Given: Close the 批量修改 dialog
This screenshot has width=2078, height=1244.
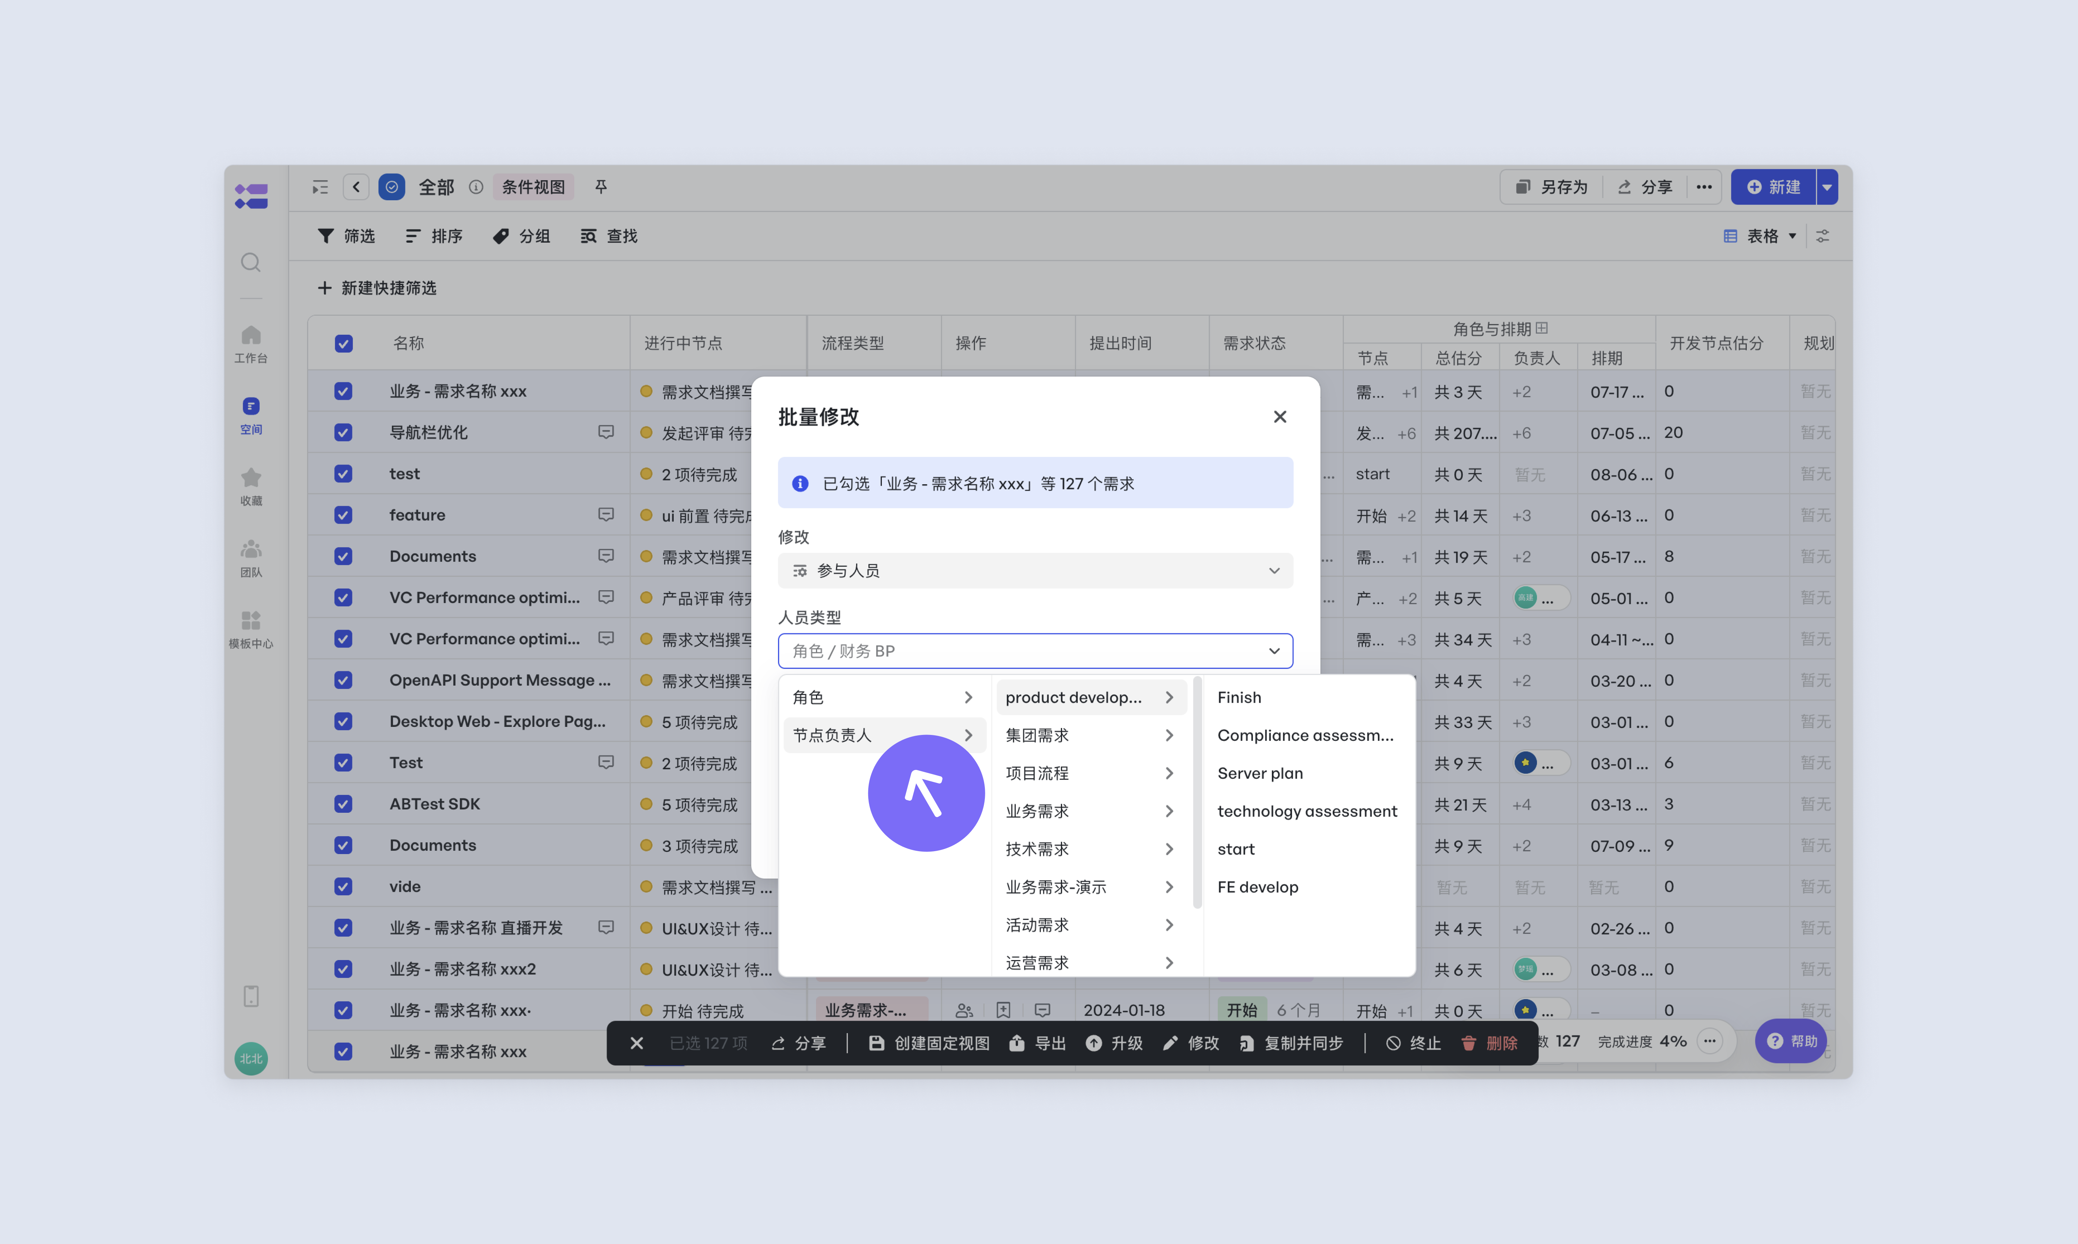Looking at the screenshot, I should 1280,417.
